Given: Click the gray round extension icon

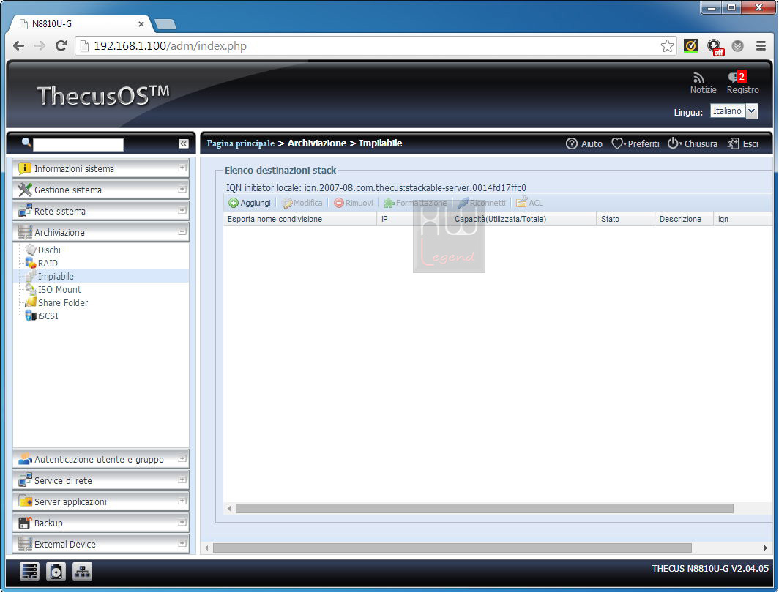Looking at the screenshot, I should [x=738, y=46].
